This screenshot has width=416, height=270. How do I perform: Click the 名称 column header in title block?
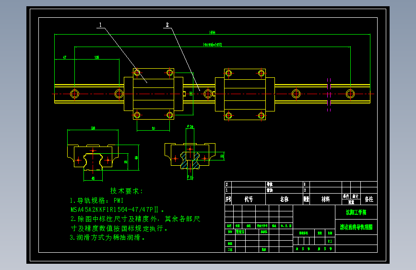point(284,199)
